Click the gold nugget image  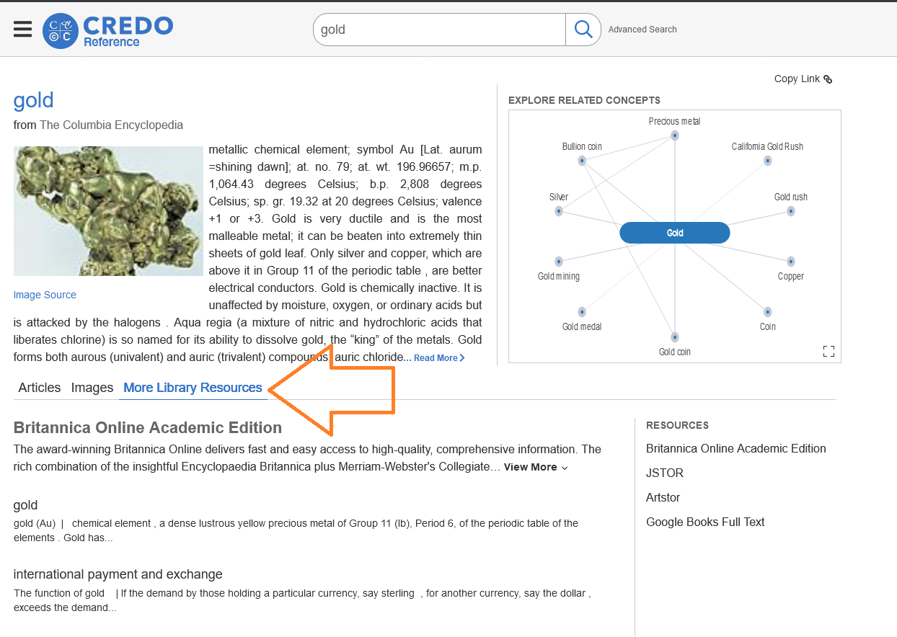point(108,211)
